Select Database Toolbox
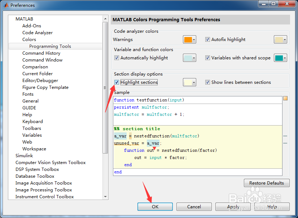 pos(35,176)
